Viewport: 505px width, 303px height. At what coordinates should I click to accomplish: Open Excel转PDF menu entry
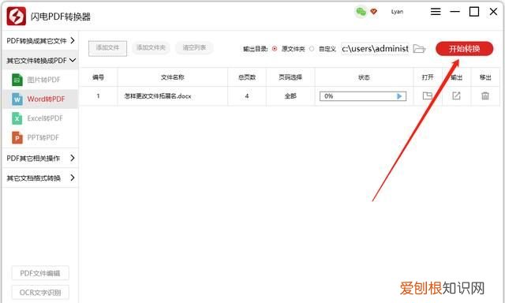click(40, 118)
